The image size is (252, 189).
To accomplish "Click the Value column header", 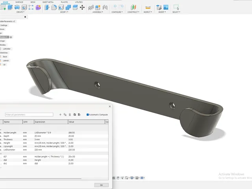I will [x=86, y=122].
